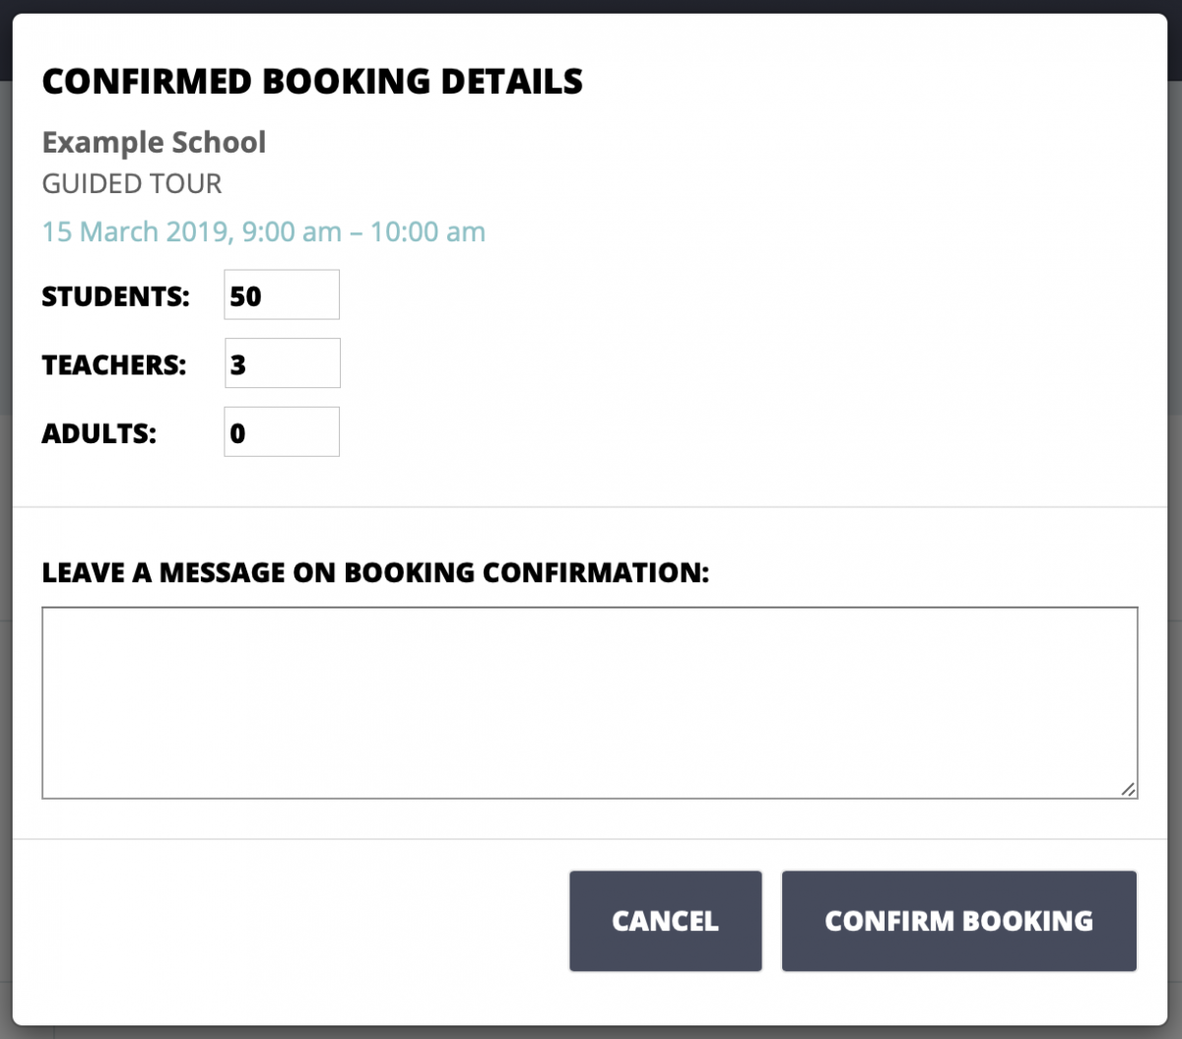Screen dimensions: 1182x1039
Task: Select the GUIDED TOUR label
Action: pos(132,184)
